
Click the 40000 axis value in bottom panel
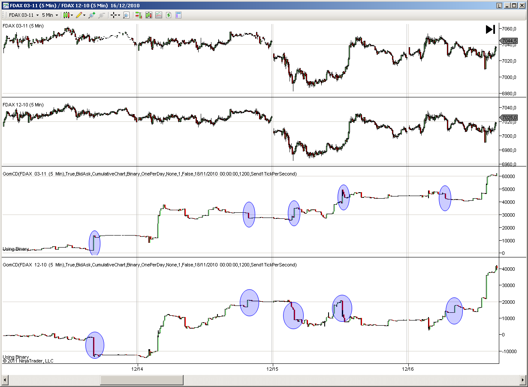pyautogui.click(x=508, y=269)
